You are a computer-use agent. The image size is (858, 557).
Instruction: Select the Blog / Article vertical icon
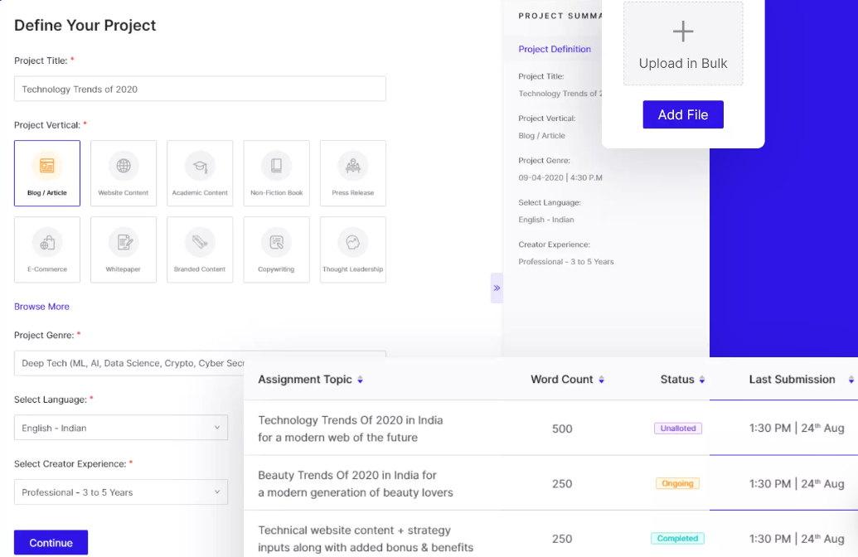click(x=46, y=172)
